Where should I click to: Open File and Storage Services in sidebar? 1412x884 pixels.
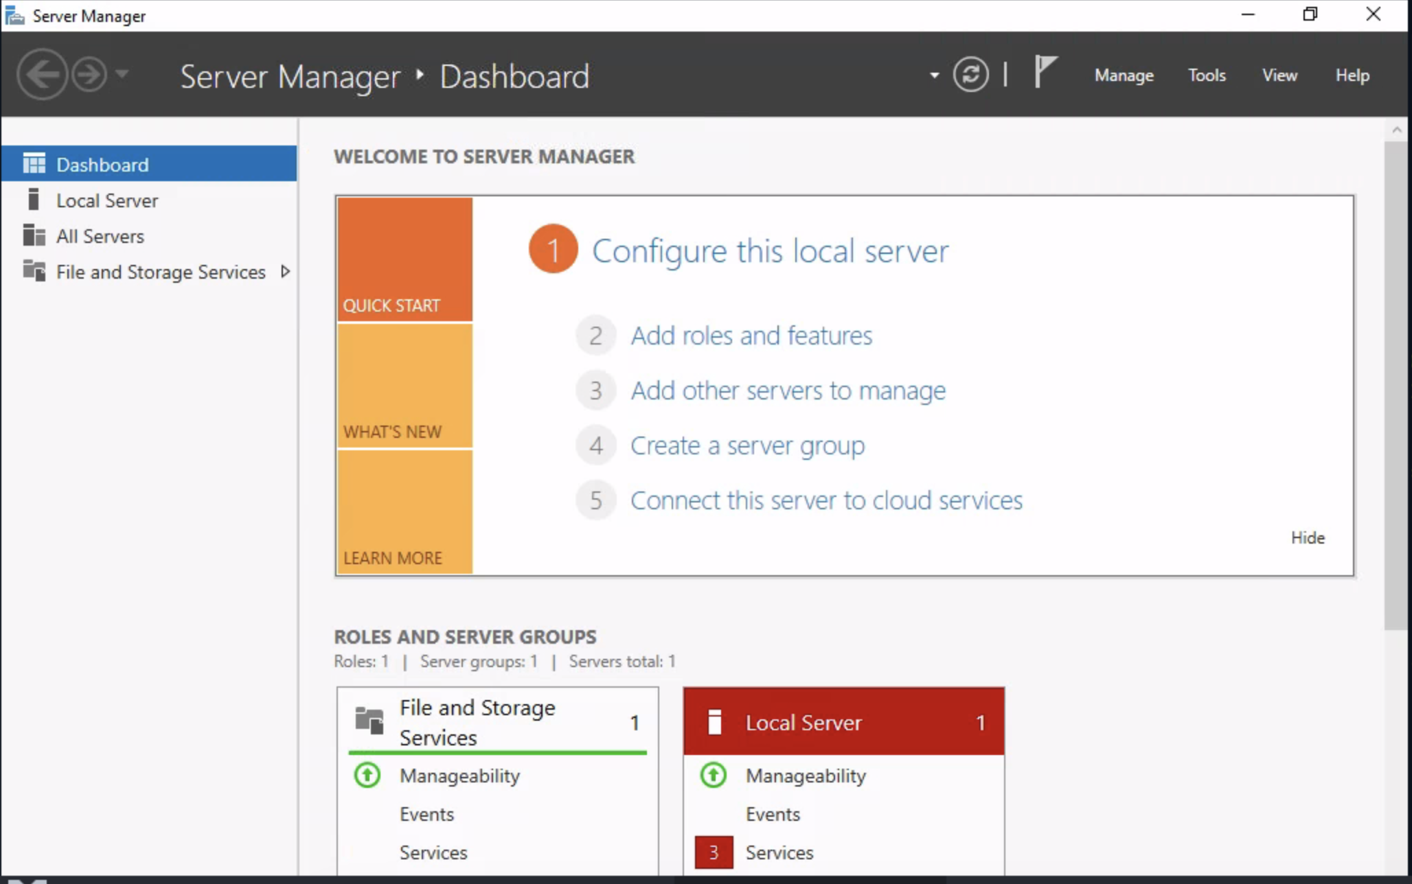[x=149, y=272]
